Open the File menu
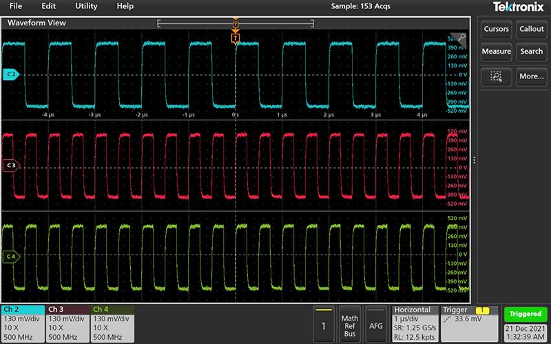Image resolution: width=551 pixels, height=344 pixels. [x=15, y=6]
